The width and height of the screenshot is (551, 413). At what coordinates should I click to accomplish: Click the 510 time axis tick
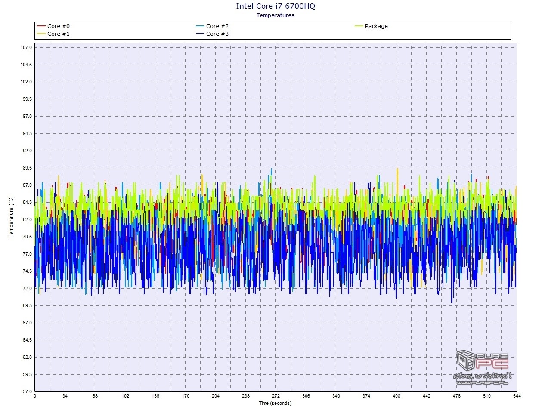coord(487,396)
